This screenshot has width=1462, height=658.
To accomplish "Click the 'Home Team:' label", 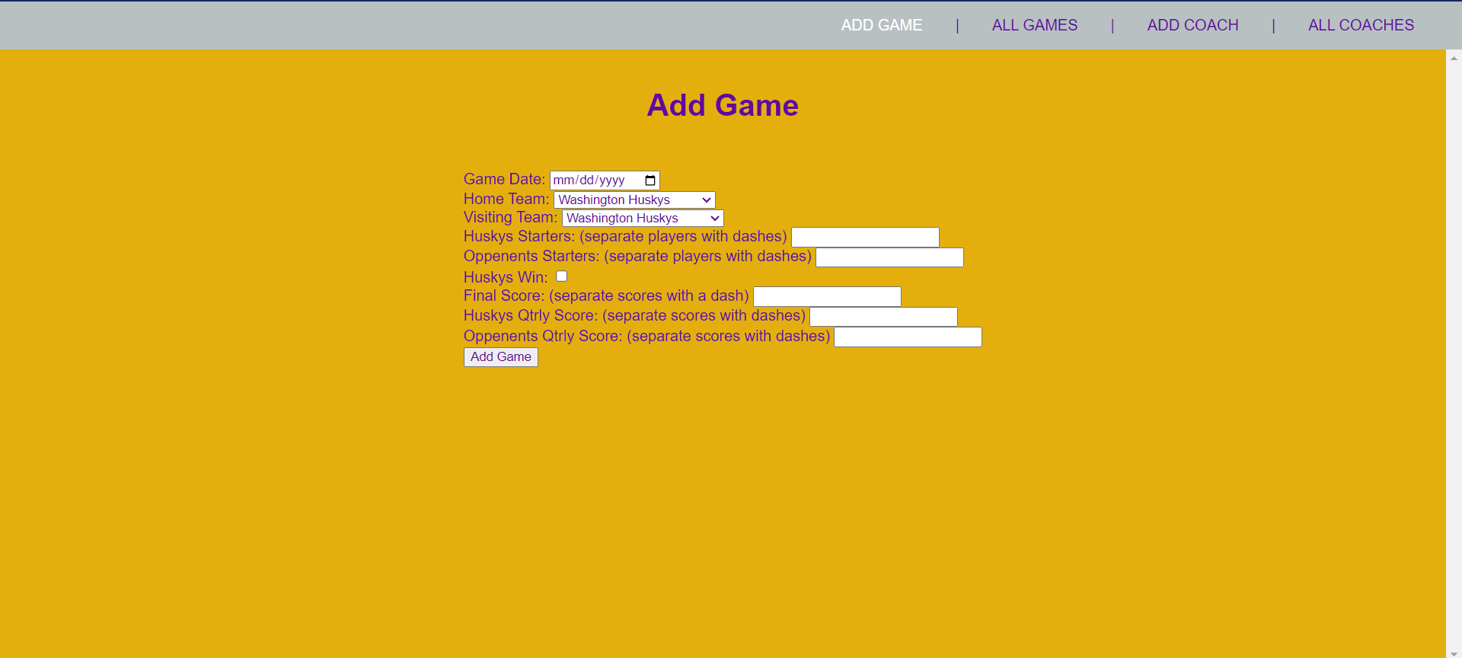I will click(506, 199).
